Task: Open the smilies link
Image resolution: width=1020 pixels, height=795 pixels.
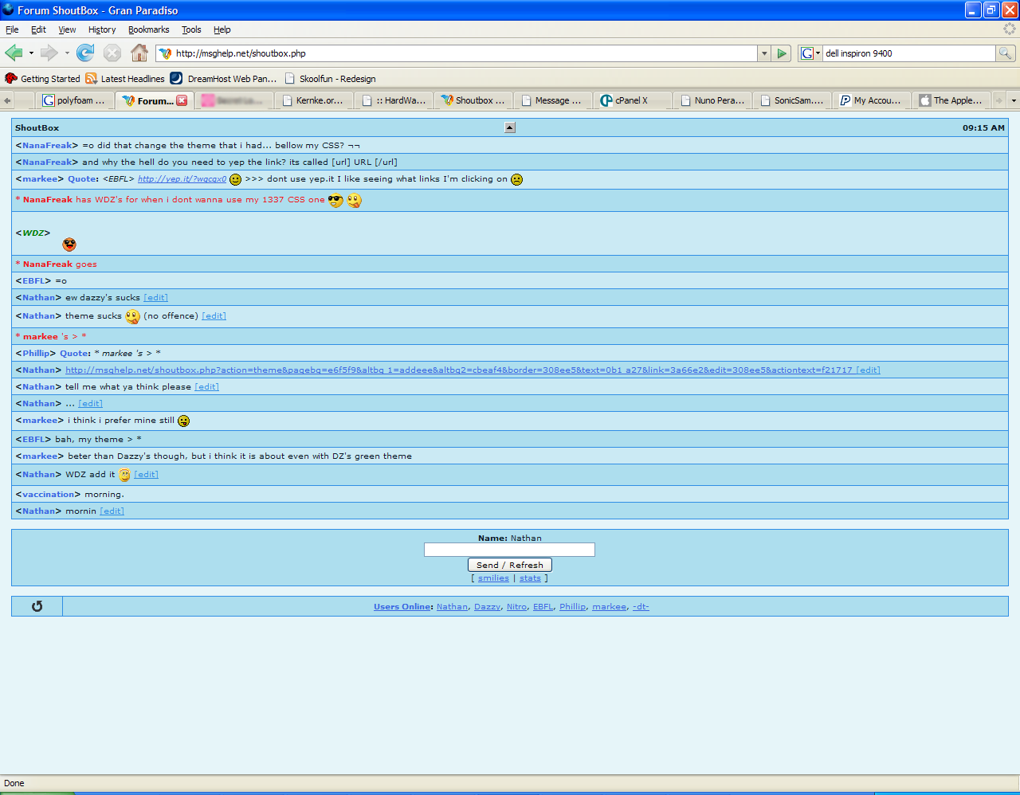Action: pos(493,578)
